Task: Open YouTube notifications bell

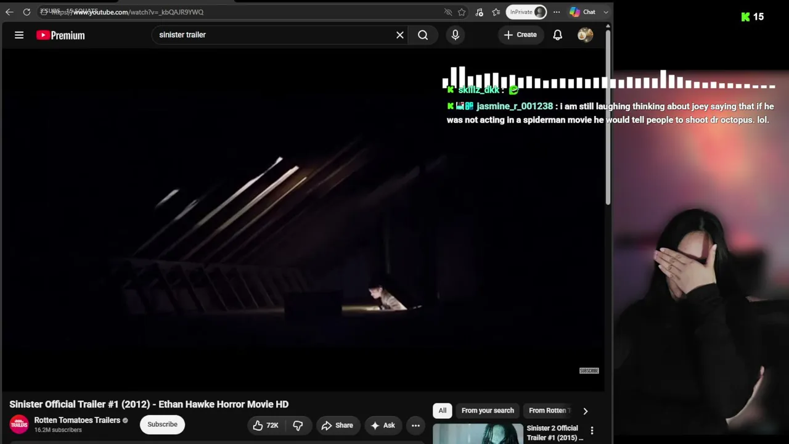Action: coord(557,35)
